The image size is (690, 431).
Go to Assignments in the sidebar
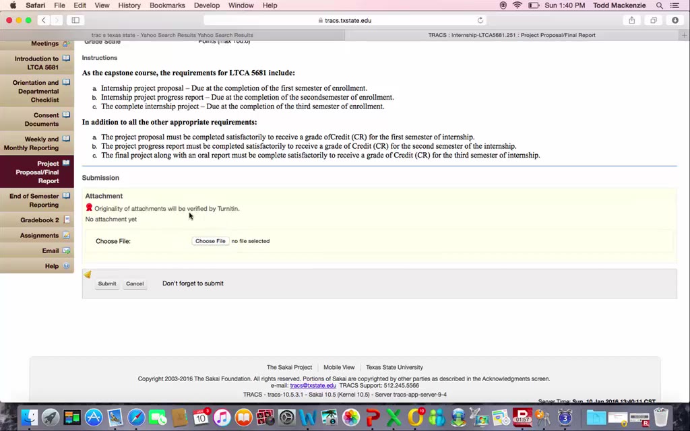[x=39, y=236]
